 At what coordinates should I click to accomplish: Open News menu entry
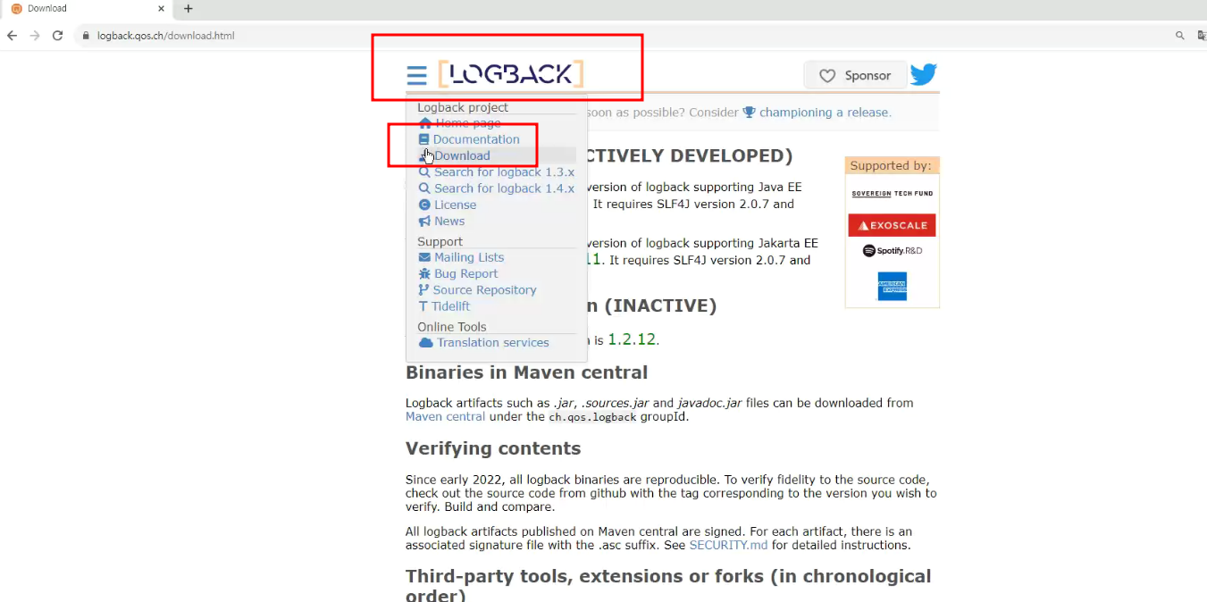coord(449,222)
